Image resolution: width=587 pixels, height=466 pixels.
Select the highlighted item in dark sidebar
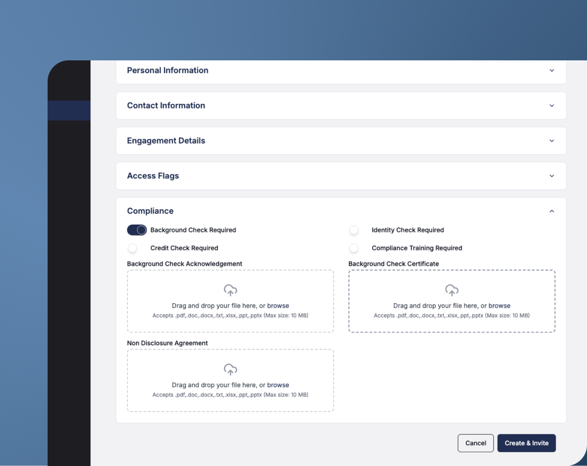click(69, 111)
